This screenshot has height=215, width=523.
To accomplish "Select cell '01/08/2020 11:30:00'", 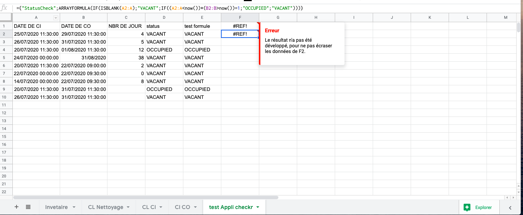I will coord(83,50).
